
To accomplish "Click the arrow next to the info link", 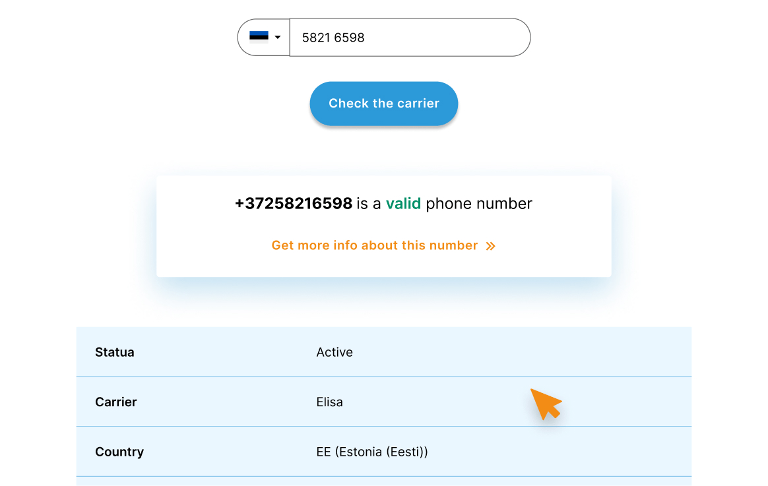I will coord(490,245).
